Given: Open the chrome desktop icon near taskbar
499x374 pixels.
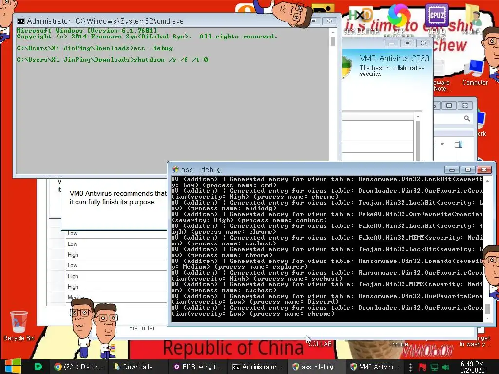Looking at the screenshot, I should pos(399,344).
